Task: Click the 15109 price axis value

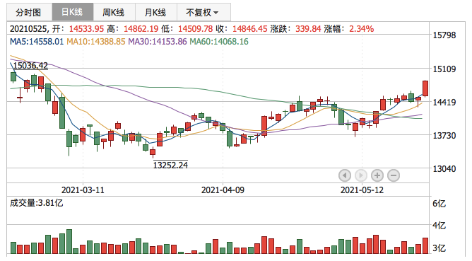Action: (444, 69)
